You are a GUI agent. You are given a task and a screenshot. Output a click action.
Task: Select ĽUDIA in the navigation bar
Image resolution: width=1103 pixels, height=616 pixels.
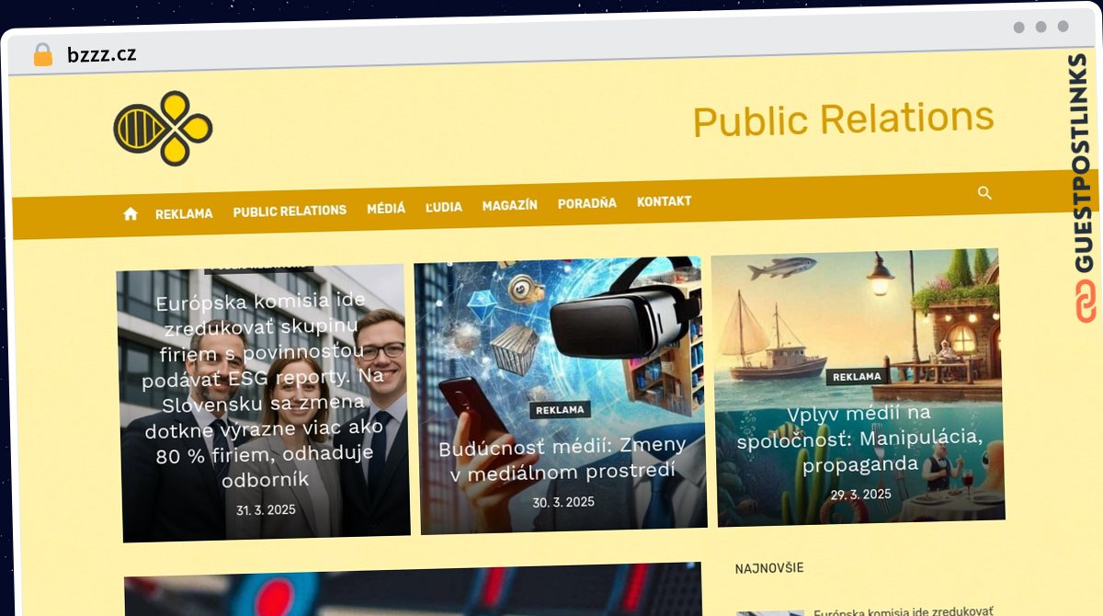(x=444, y=207)
